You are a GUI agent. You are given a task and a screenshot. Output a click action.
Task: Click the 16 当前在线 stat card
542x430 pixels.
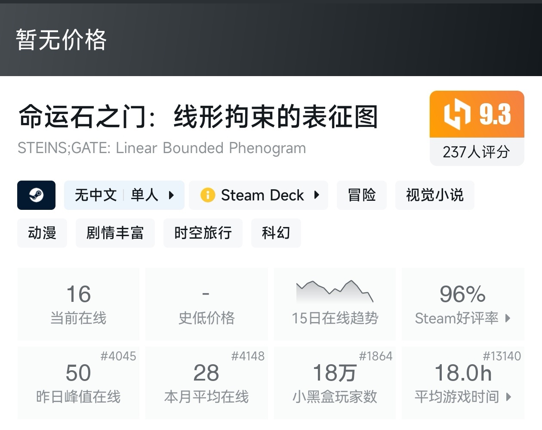point(78,304)
